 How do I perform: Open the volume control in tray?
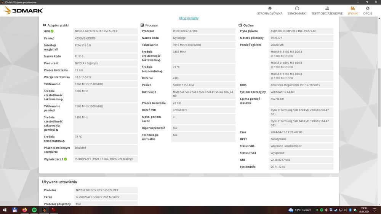346,210
